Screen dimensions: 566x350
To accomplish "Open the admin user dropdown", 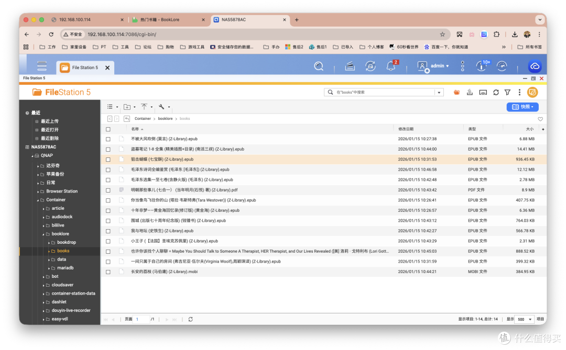I will pos(433,66).
